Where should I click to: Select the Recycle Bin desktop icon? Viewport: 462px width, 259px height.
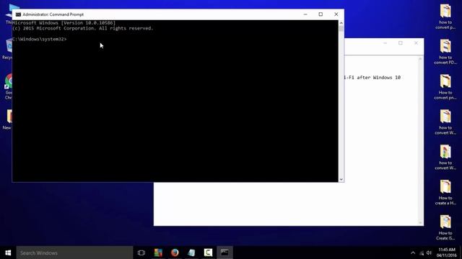pos(8,50)
